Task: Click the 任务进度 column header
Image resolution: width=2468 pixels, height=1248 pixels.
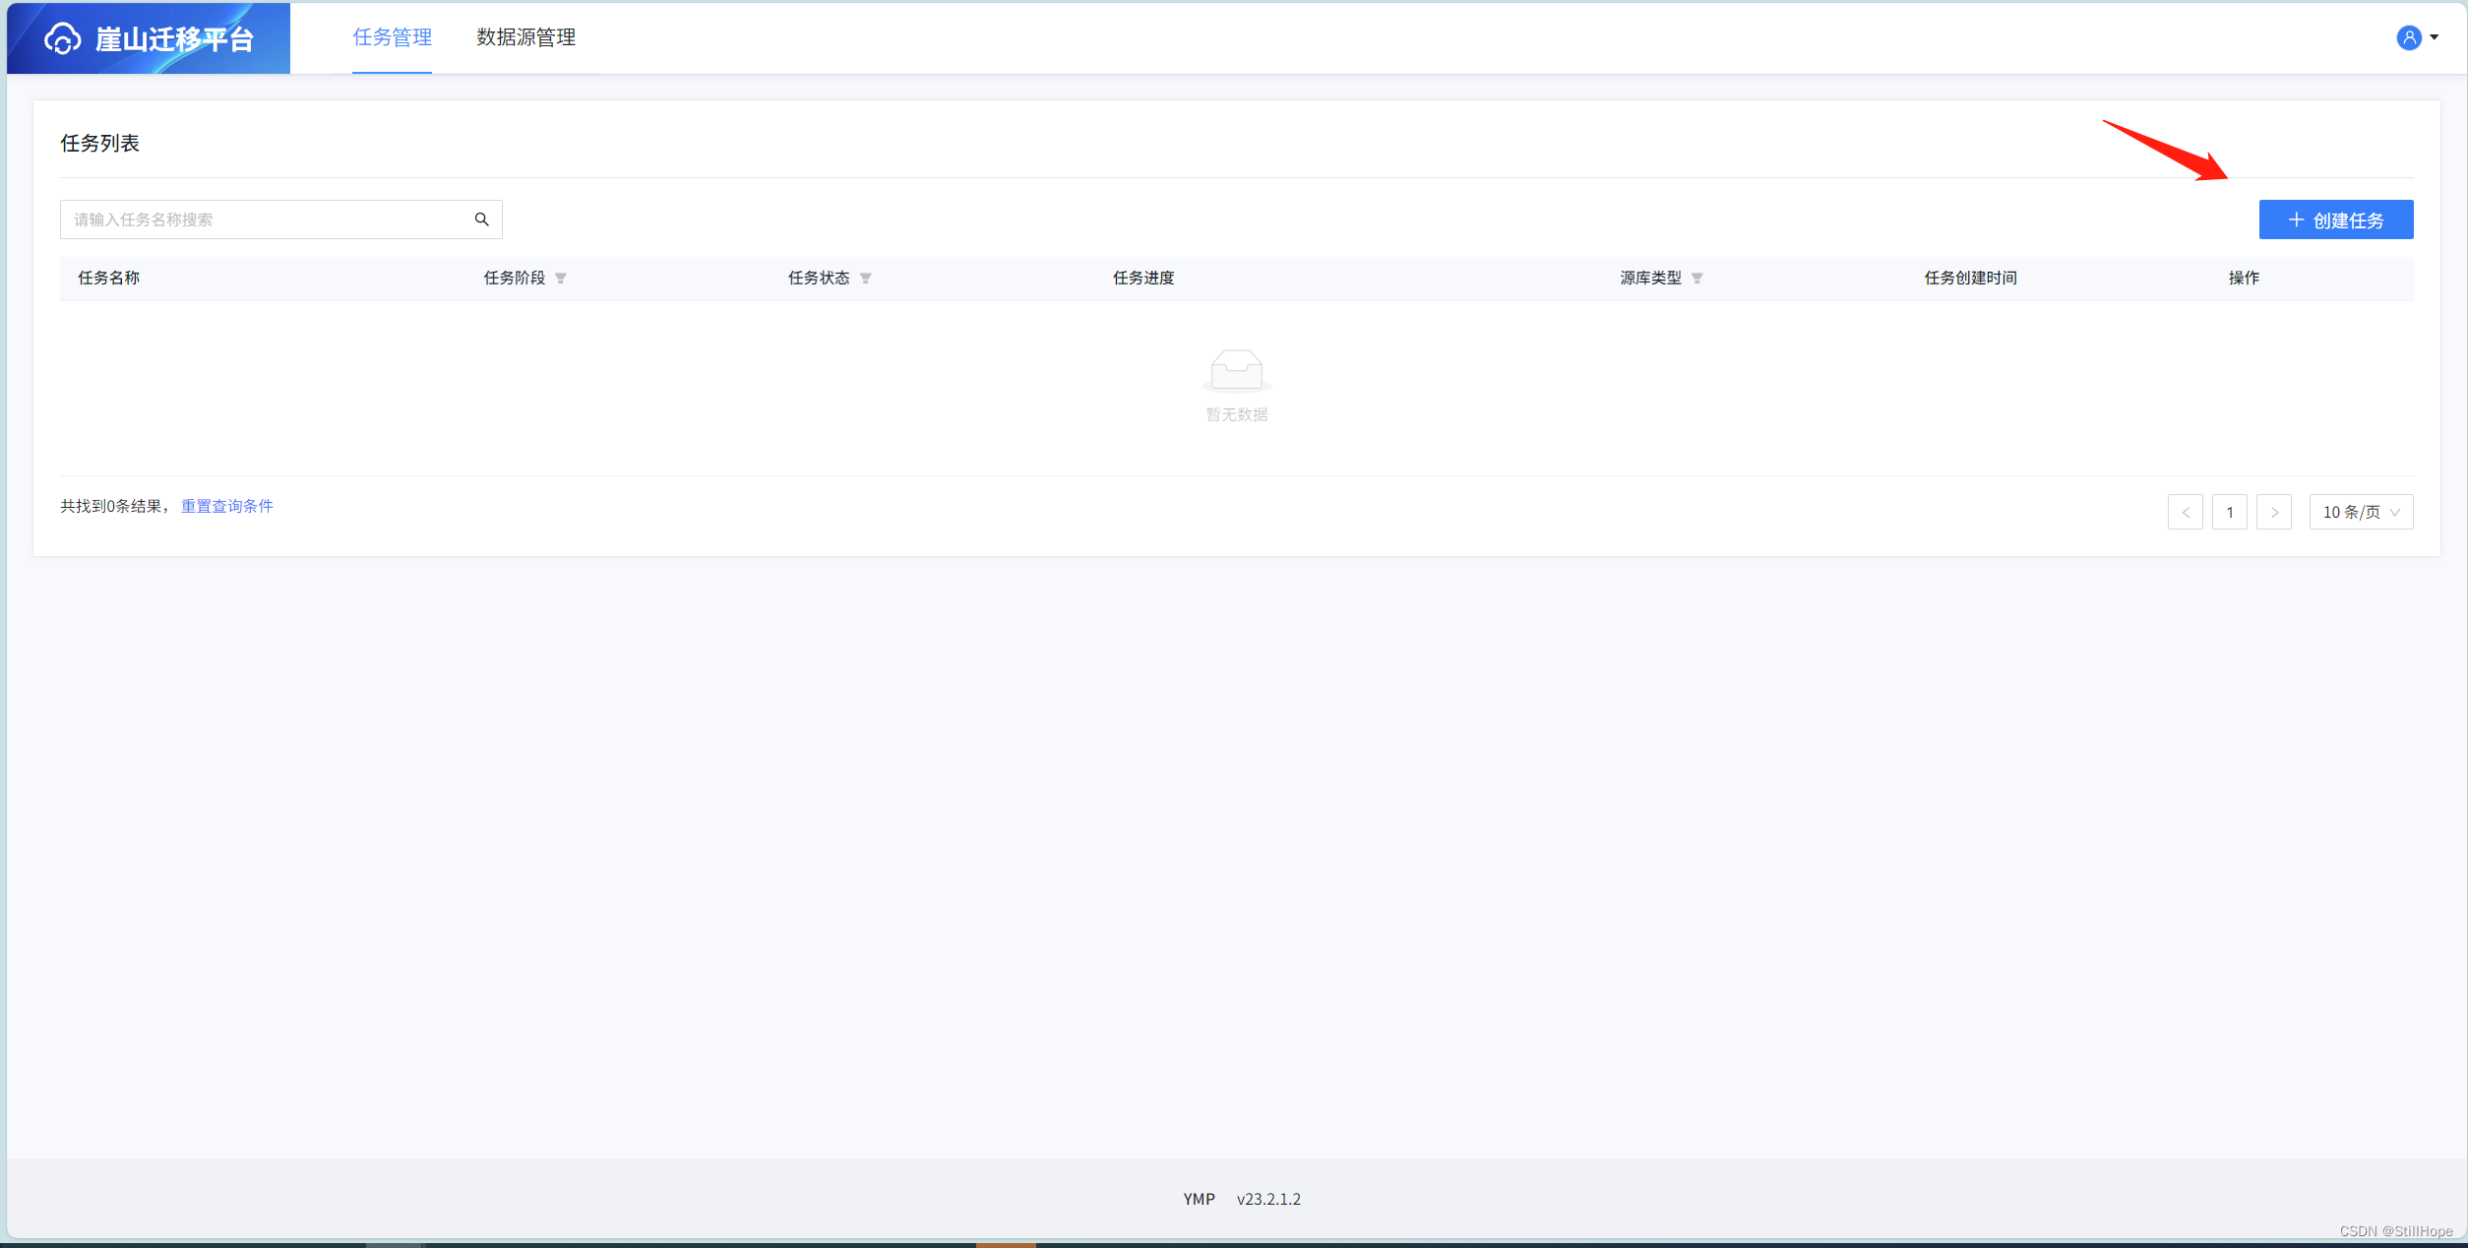Action: tap(1143, 279)
